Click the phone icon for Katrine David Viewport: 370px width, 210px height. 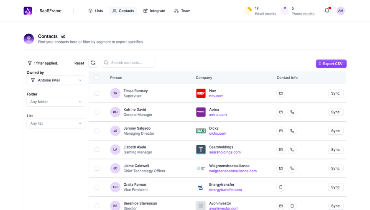point(292,112)
